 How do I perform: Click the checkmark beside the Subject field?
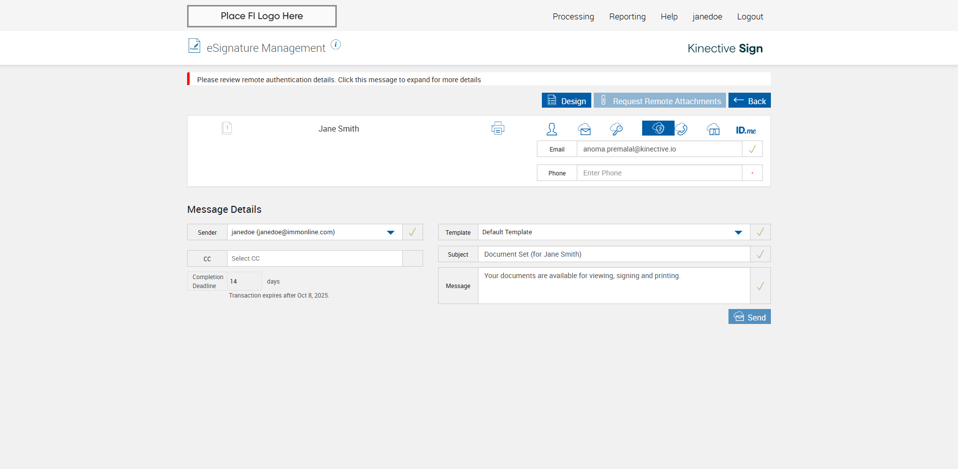[x=760, y=254]
